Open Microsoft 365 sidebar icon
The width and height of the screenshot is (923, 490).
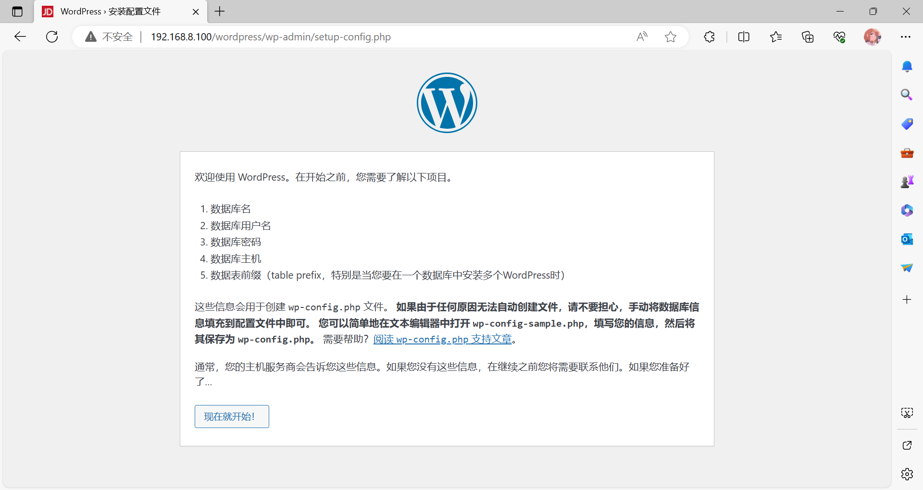[907, 210]
